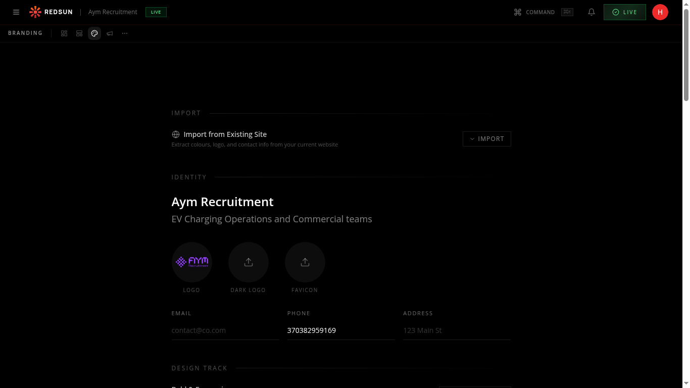Open notifications via the bell icon
The width and height of the screenshot is (690, 388).
click(591, 12)
